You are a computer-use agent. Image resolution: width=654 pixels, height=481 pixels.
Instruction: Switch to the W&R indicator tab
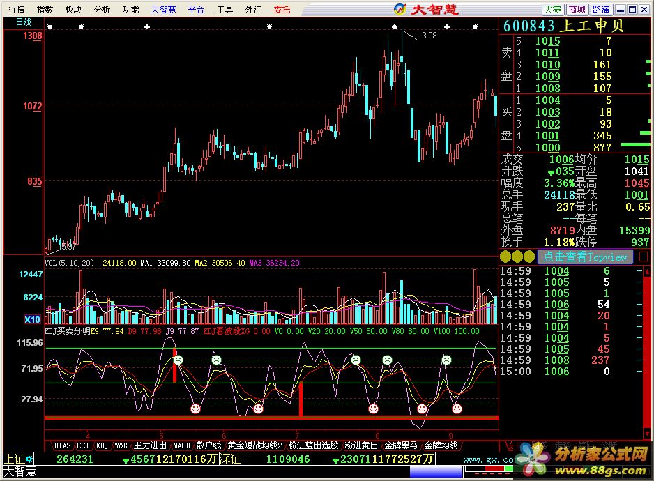point(121,445)
